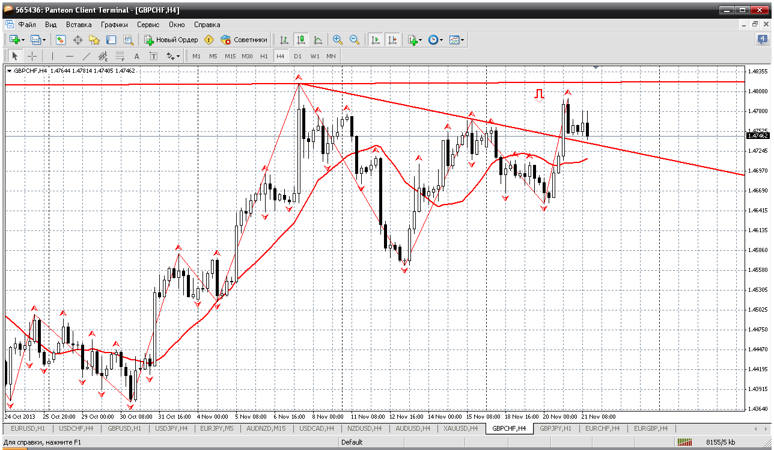Click the chart shift triangle marker
Screen dimensions: 774x450
coord(596,68)
